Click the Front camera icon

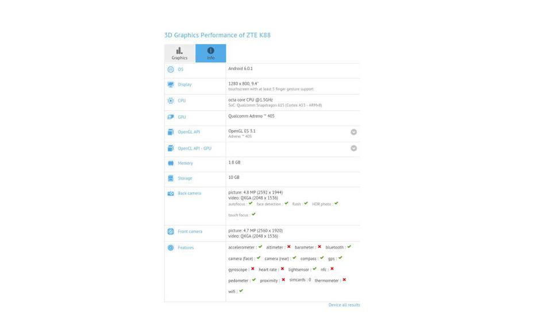pyautogui.click(x=171, y=232)
